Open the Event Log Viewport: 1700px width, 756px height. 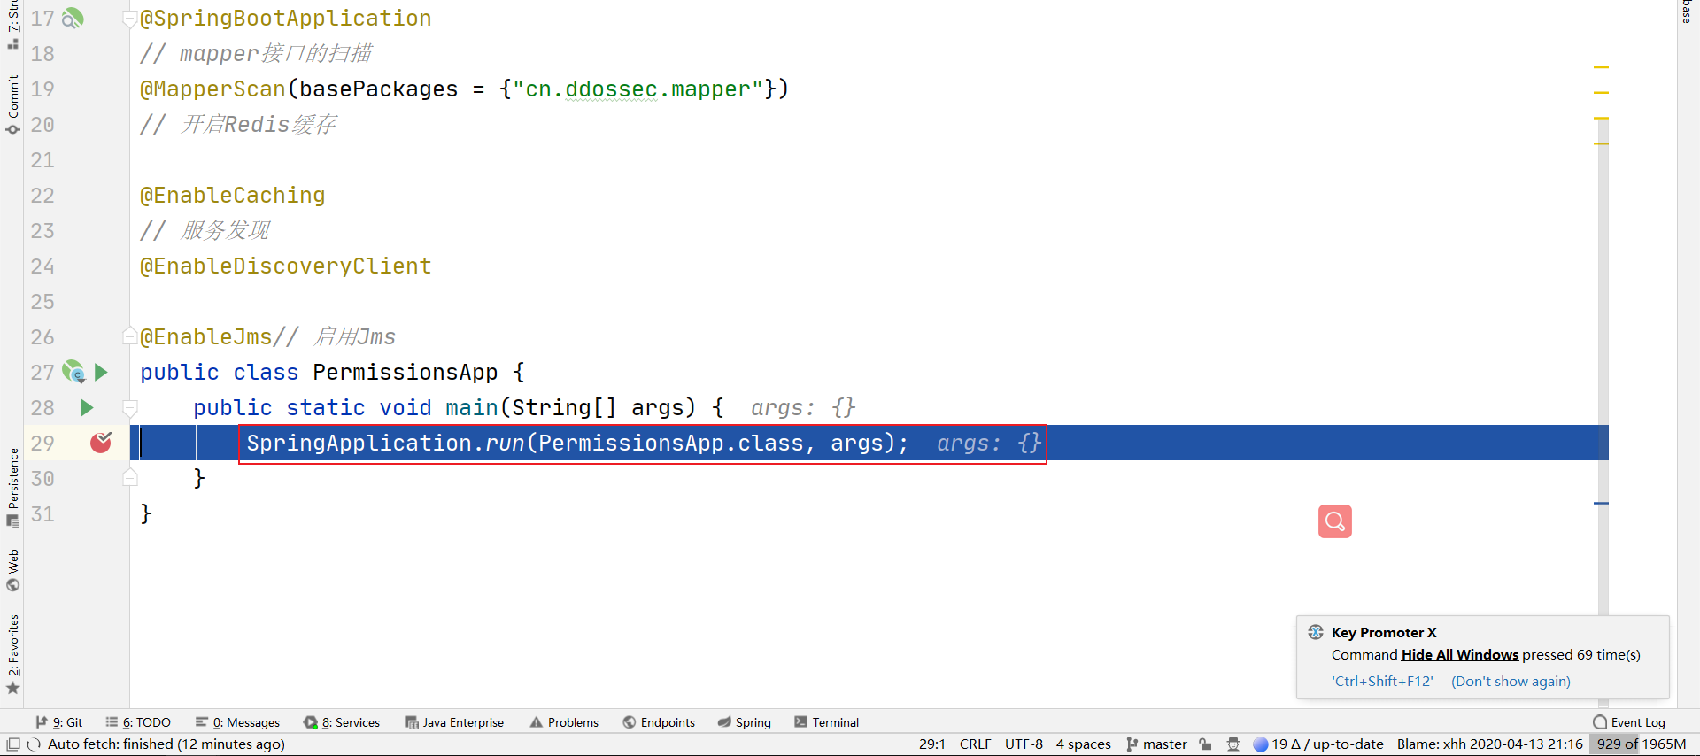tap(1629, 722)
